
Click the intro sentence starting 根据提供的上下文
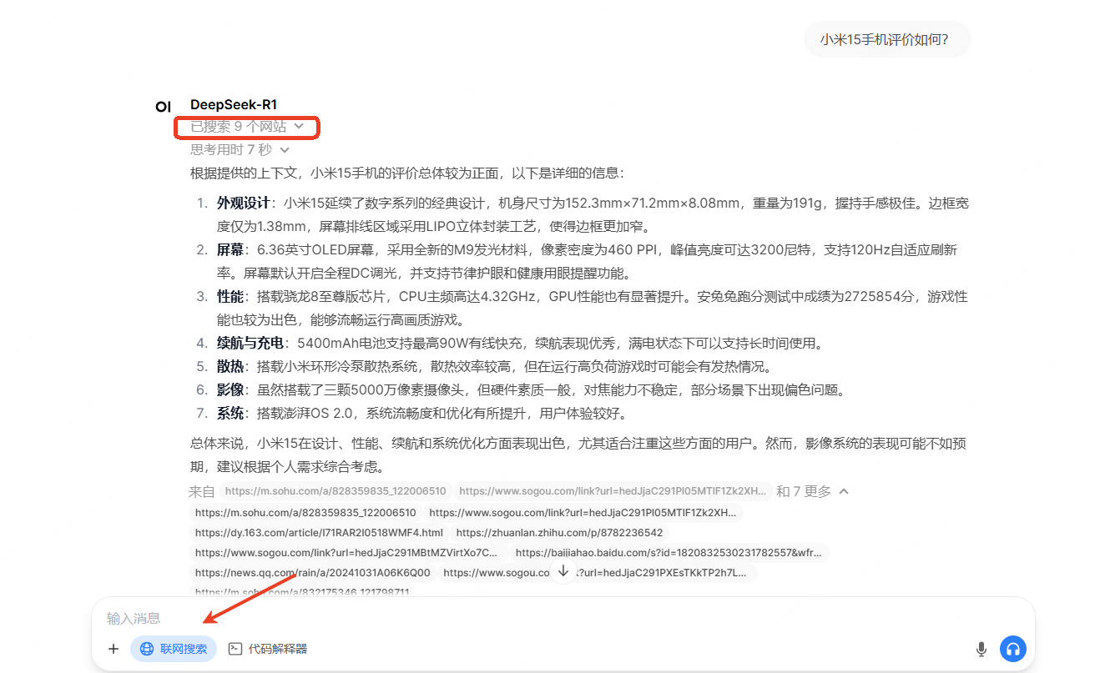coord(407,173)
